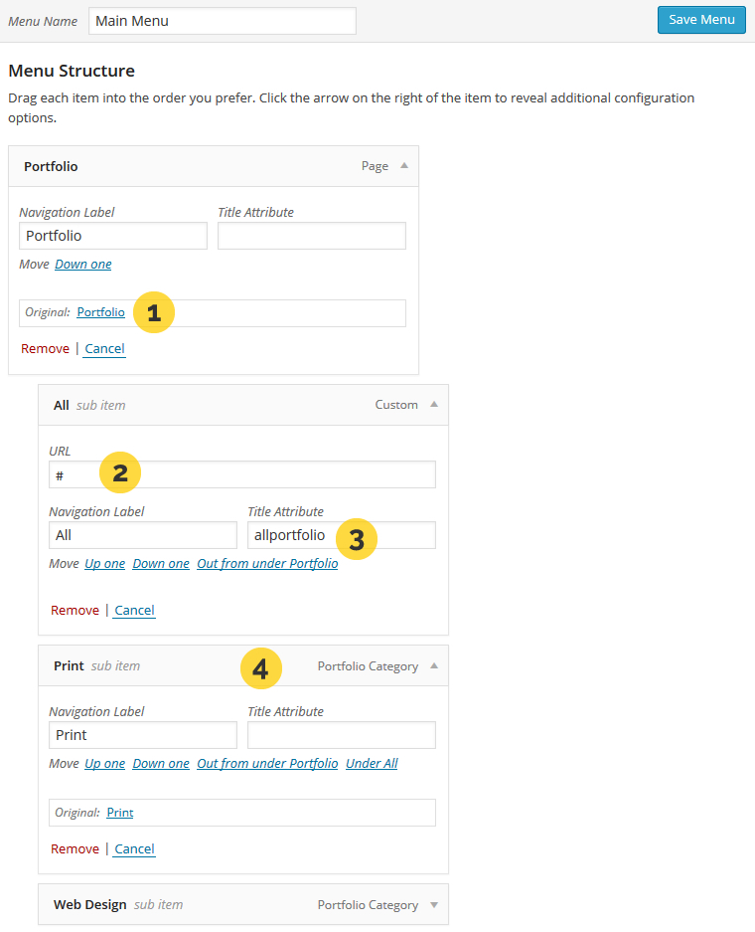Collapse the Print sub item arrow
This screenshot has height=932, width=755.
coord(434,666)
